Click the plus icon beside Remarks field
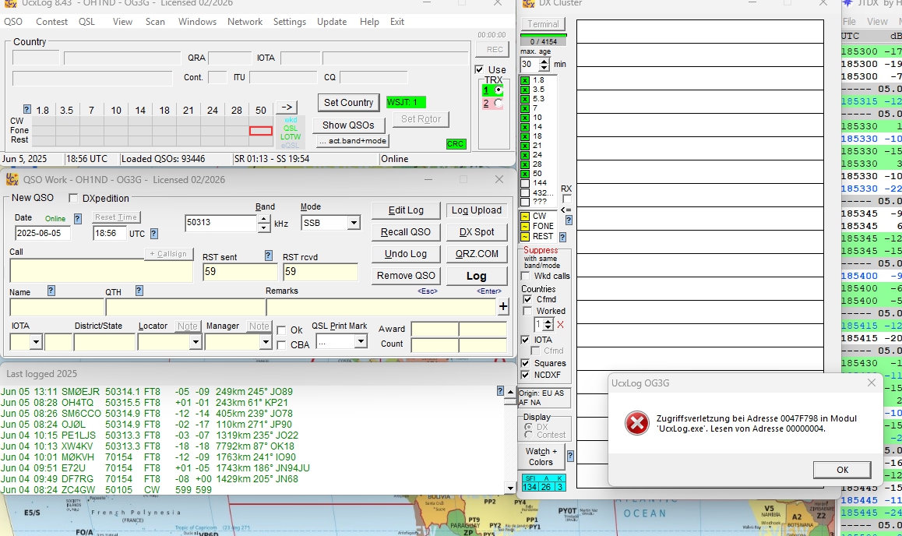902x536 pixels. click(503, 307)
